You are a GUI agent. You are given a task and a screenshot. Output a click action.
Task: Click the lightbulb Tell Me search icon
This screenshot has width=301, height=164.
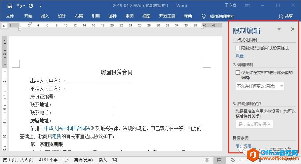(x=204, y=16)
